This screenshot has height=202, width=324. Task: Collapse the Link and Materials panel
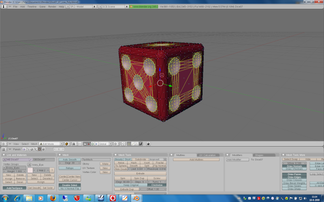click(4, 155)
